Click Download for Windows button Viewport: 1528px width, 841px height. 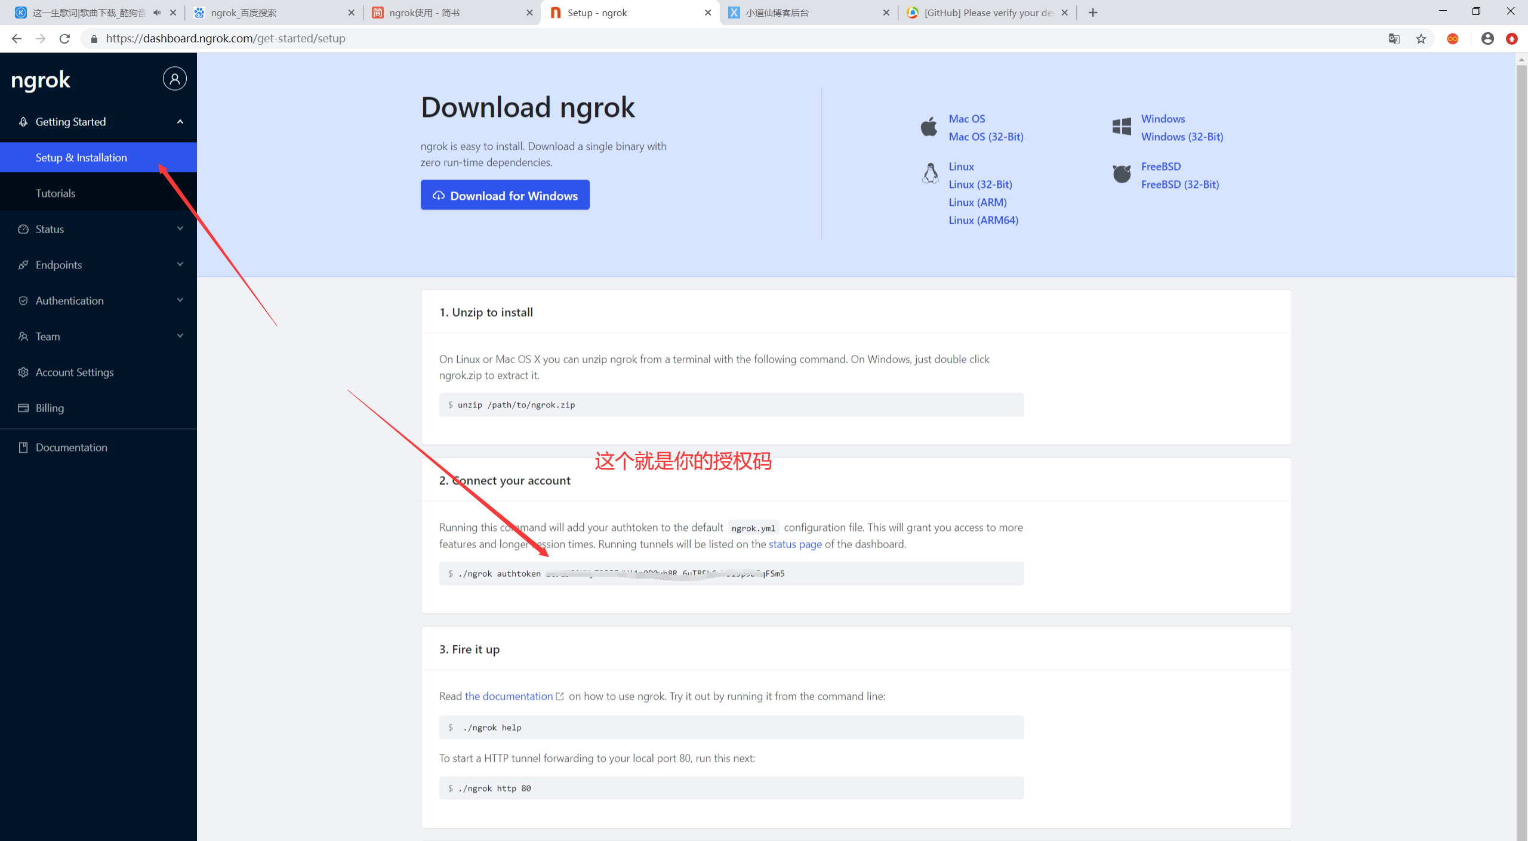click(x=505, y=196)
